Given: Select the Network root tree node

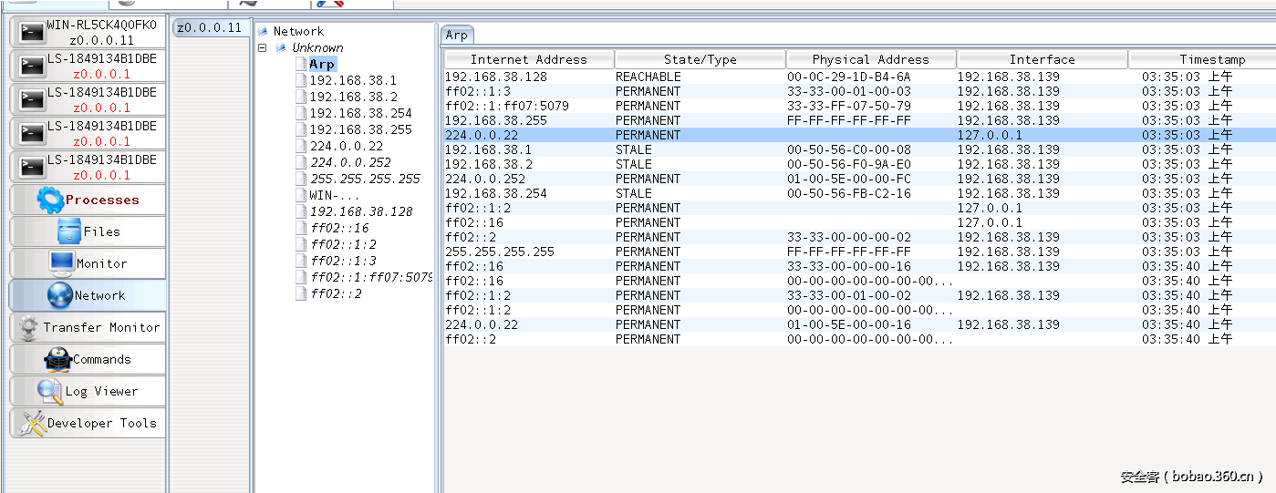Looking at the screenshot, I should [x=298, y=31].
